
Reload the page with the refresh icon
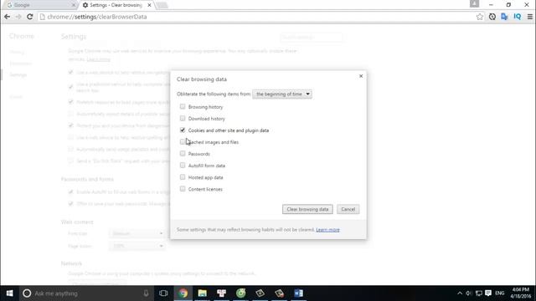(x=30, y=17)
